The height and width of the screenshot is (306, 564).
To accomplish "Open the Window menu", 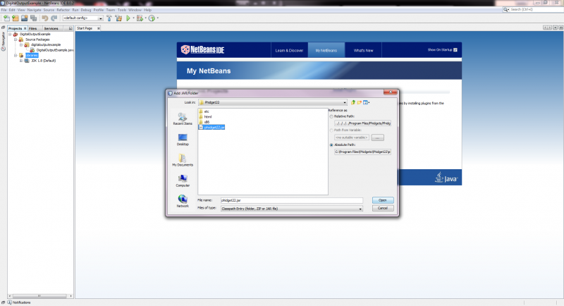I will [135, 10].
